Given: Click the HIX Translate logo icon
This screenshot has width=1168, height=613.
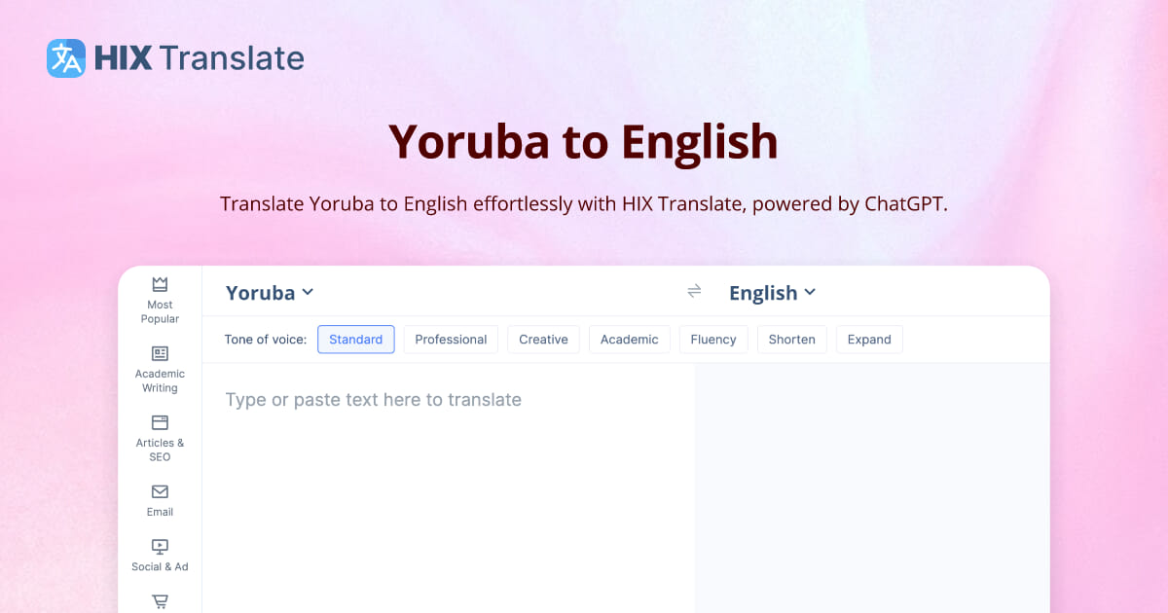Looking at the screenshot, I should click(x=64, y=58).
